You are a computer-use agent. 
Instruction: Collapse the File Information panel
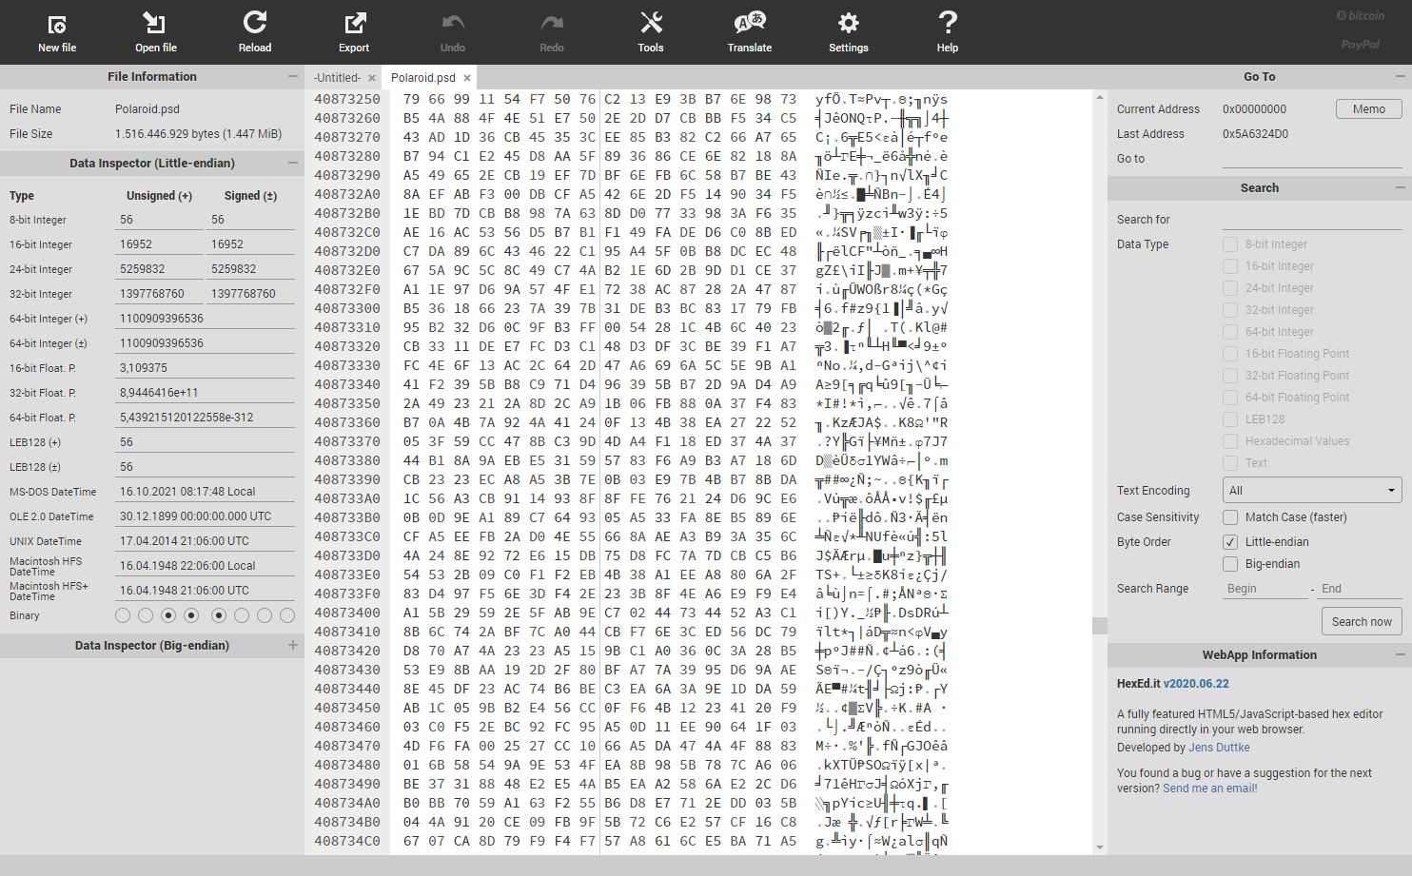293,76
